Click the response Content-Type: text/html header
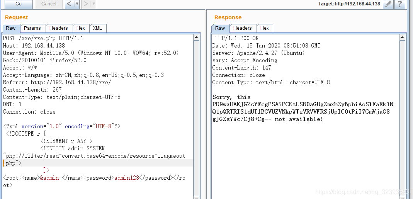 coord(271,83)
